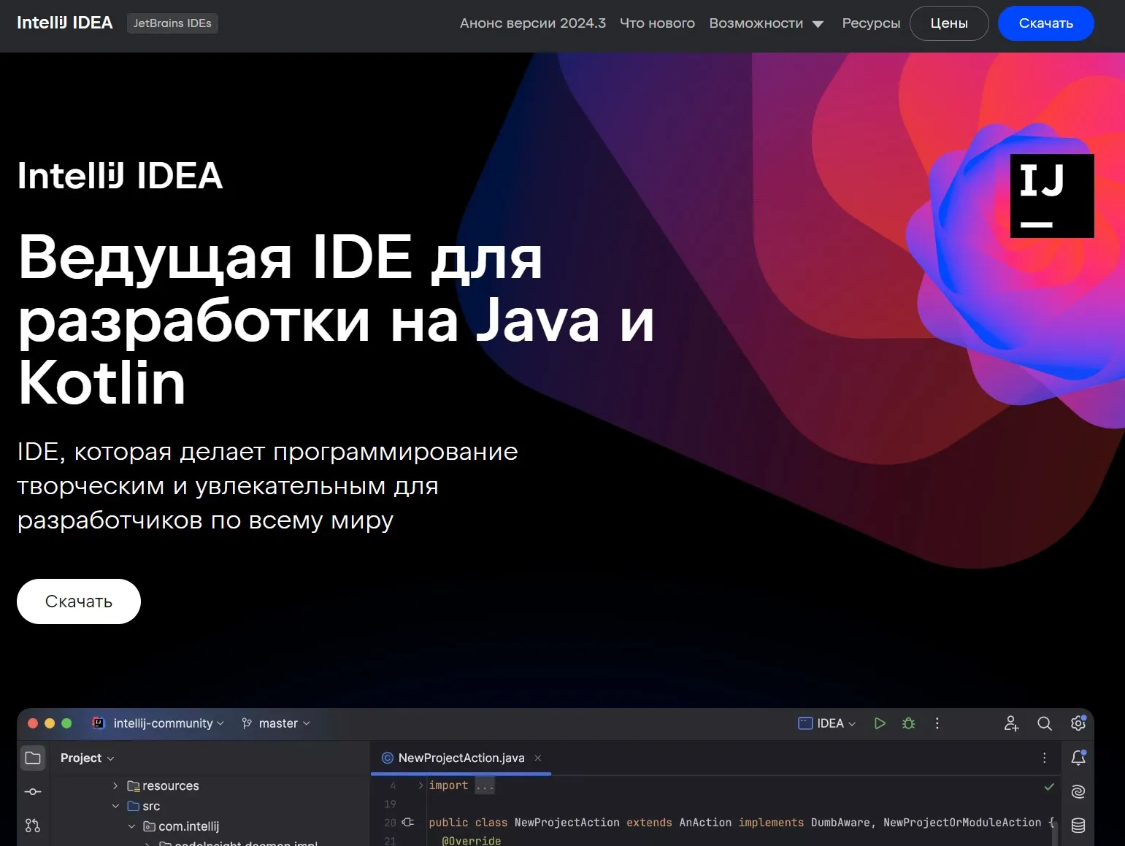Open the AI Assistant spiral icon
The height and width of the screenshot is (846, 1125).
1078,791
